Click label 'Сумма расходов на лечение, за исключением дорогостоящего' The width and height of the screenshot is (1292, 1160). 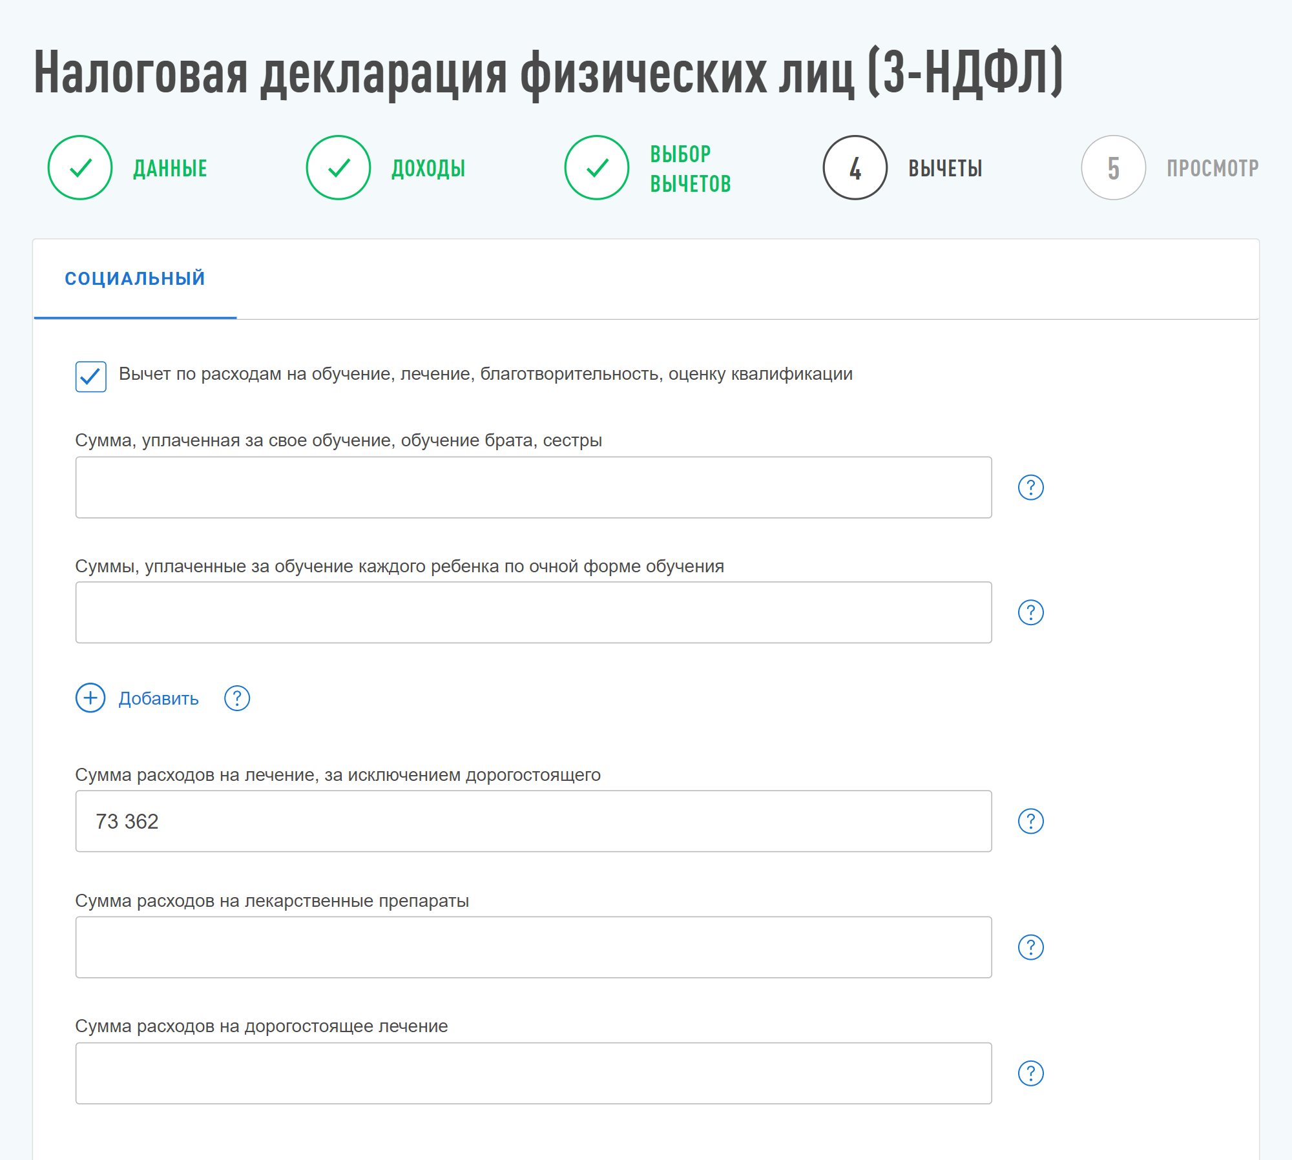tap(338, 775)
